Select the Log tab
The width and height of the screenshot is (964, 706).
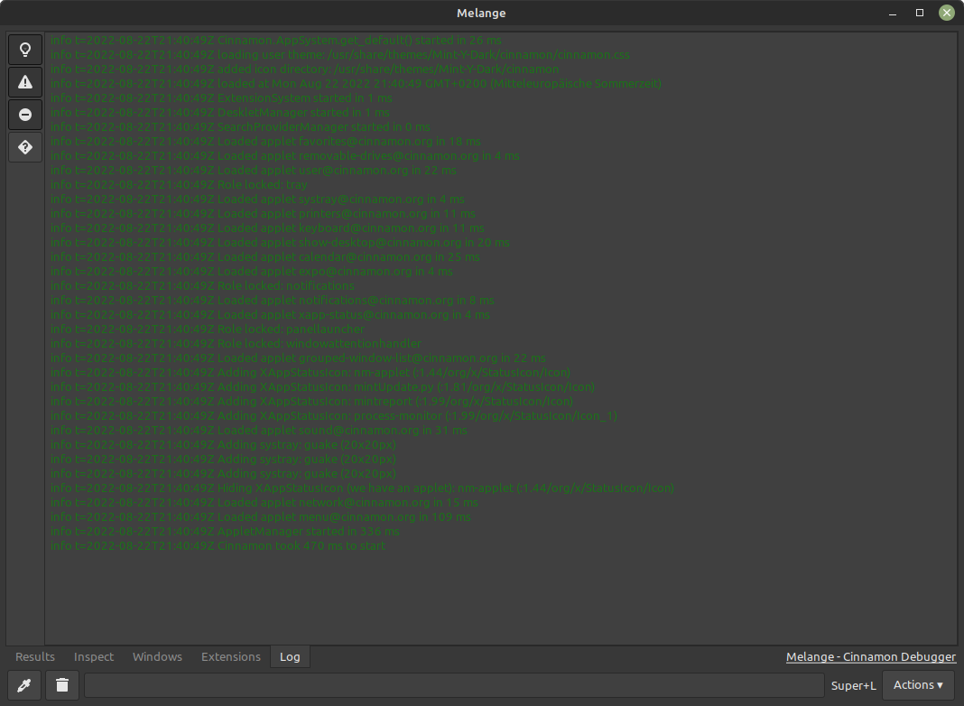(x=290, y=657)
